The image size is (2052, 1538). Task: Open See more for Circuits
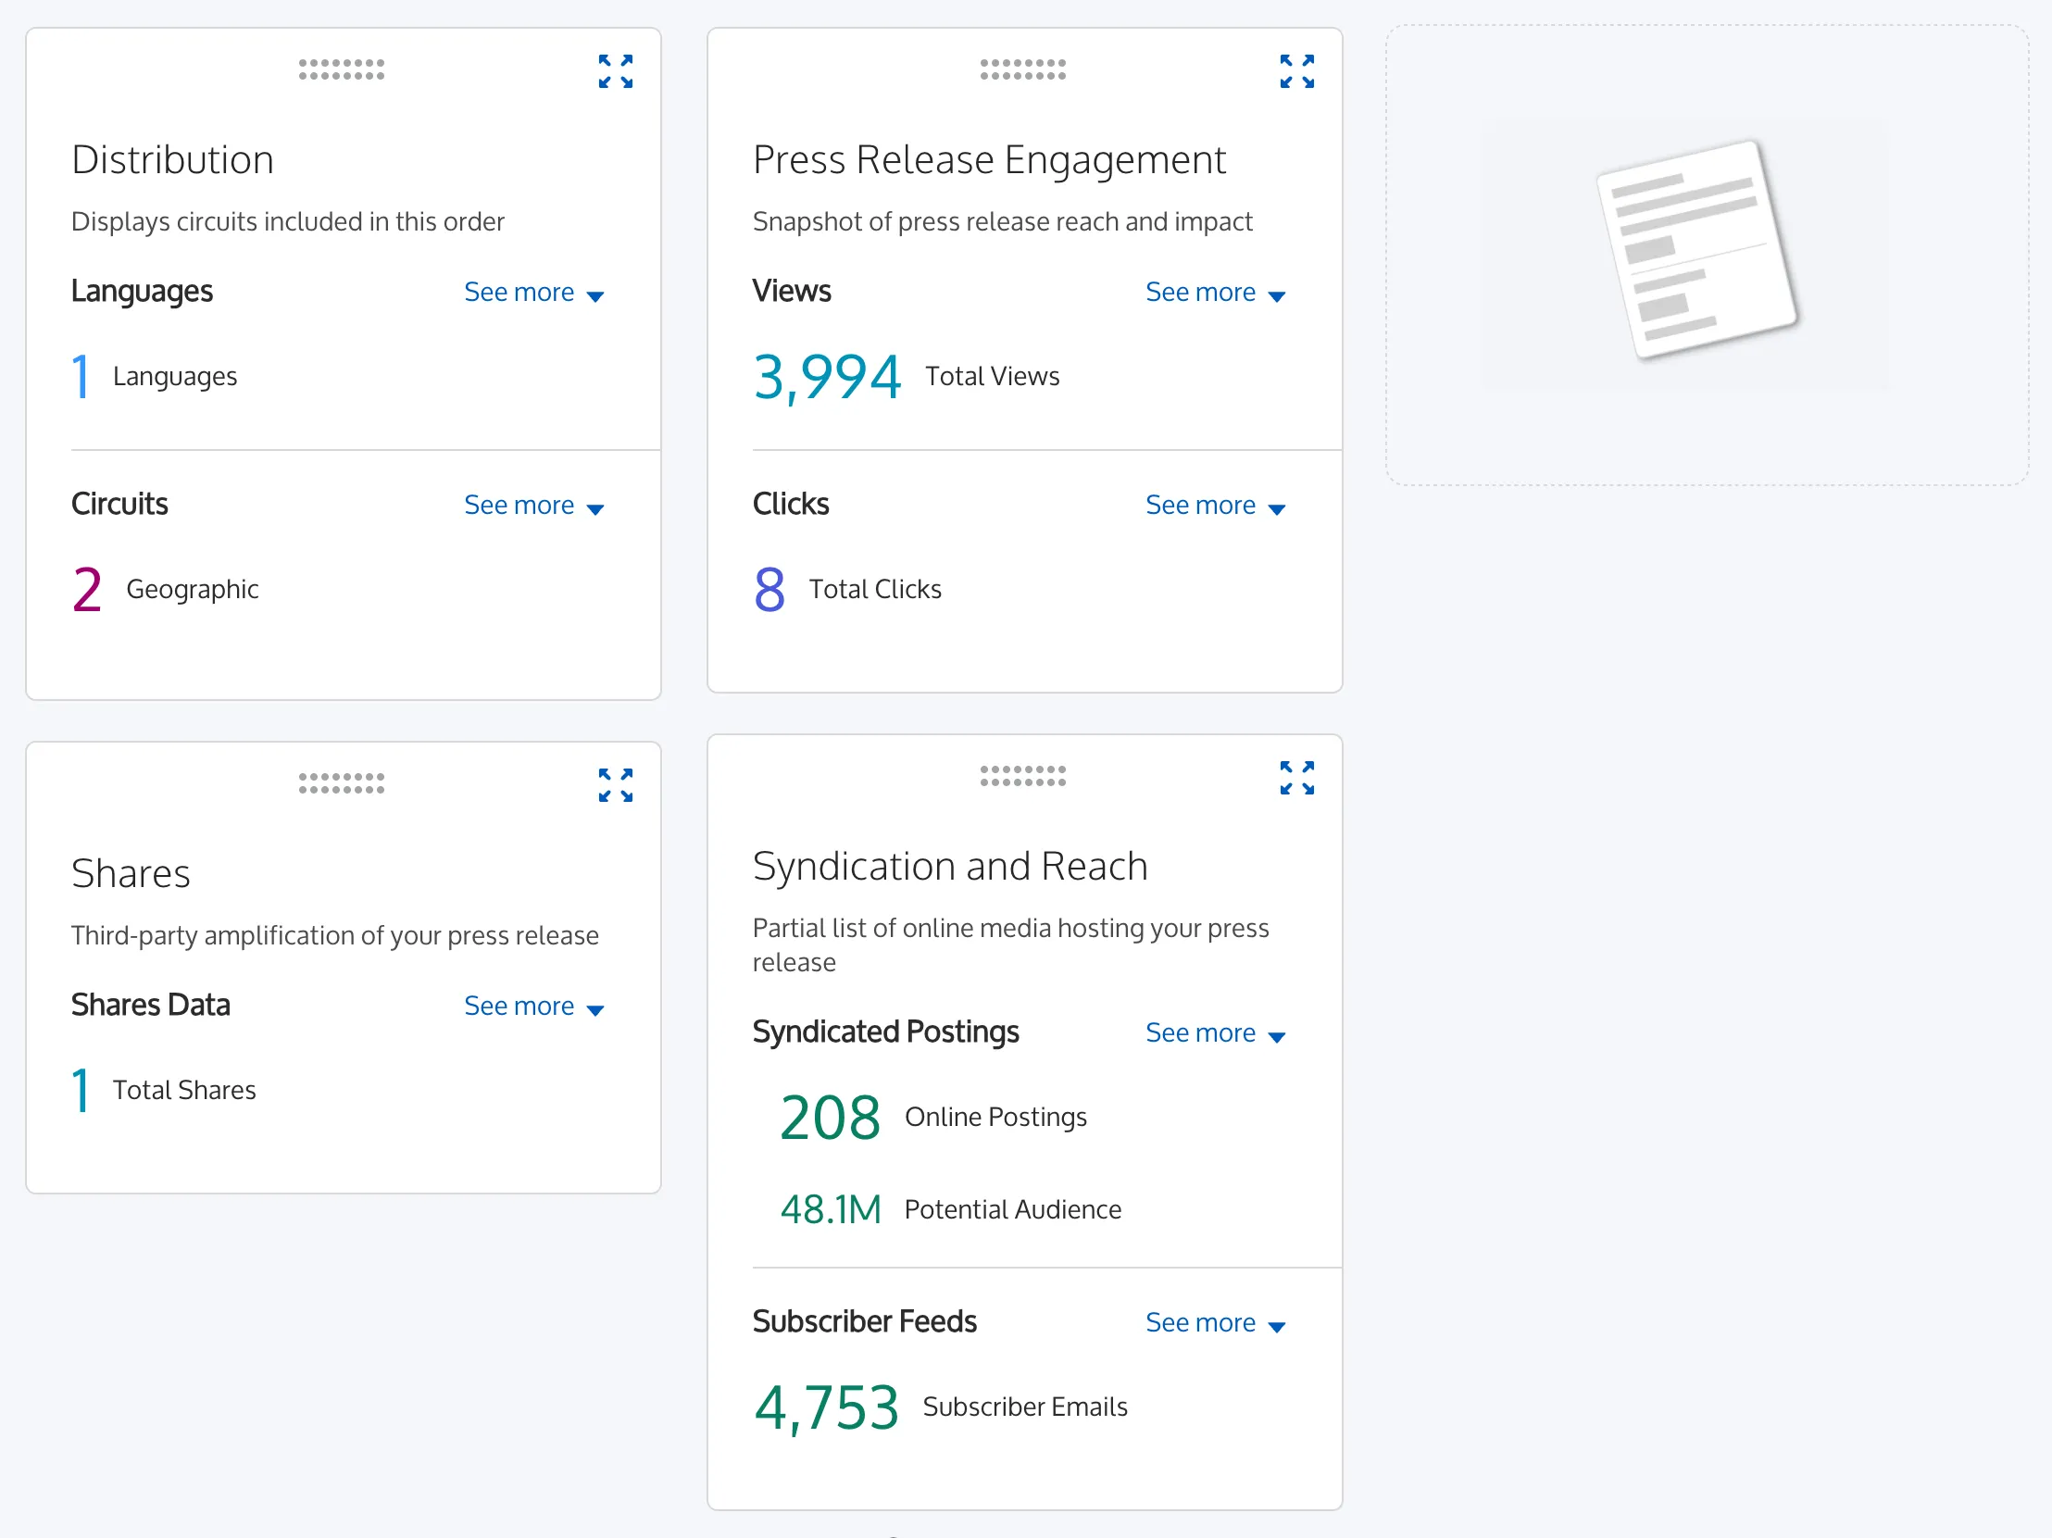[534, 505]
